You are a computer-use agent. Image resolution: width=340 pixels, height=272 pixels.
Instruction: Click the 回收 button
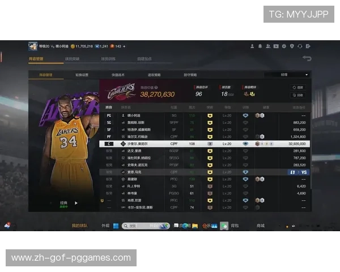pyautogui.click(x=298, y=95)
